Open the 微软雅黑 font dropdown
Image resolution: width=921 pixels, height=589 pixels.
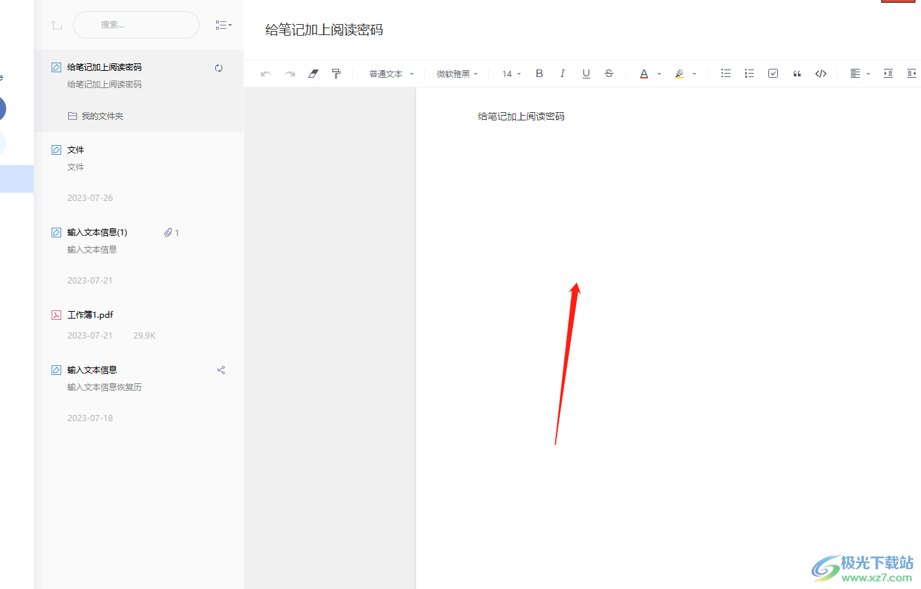[457, 74]
